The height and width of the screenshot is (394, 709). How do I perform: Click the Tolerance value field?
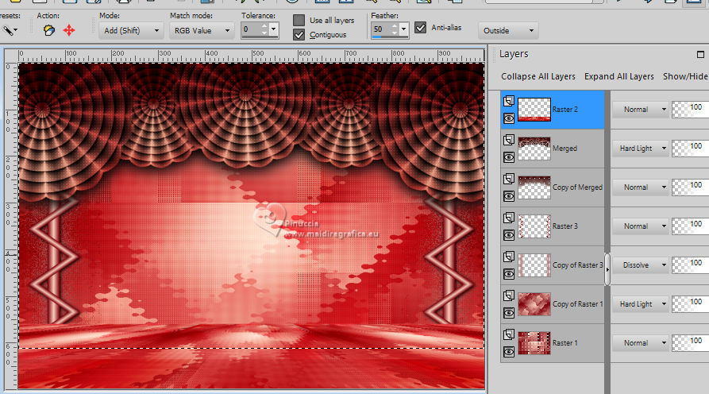point(252,29)
